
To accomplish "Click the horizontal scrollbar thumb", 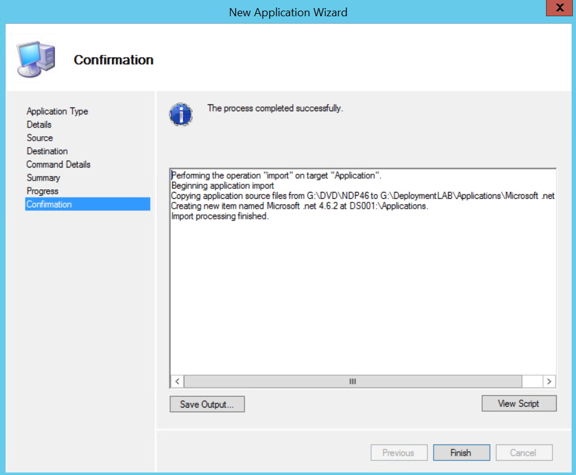I will (352, 381).
